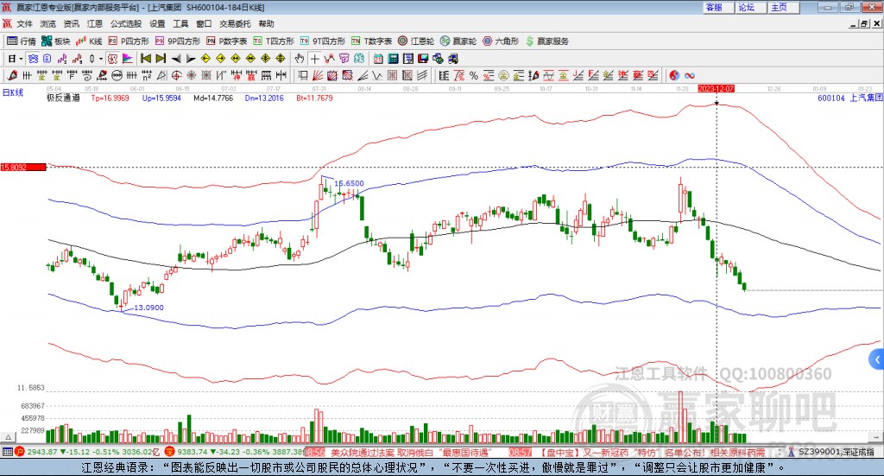884x476 pixels.
Task: Switch to K线 candlestick chart
Action: pos(89,41)
